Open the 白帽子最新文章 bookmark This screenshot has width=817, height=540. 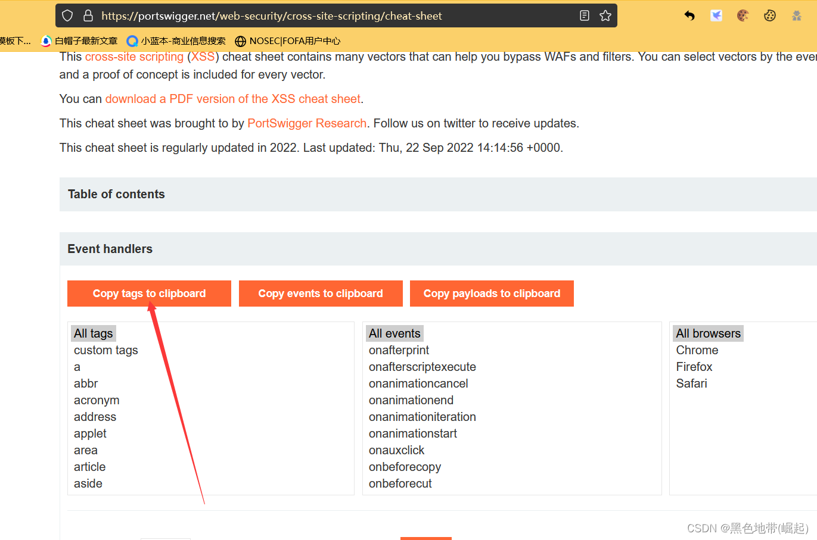[x=83, y=40]
